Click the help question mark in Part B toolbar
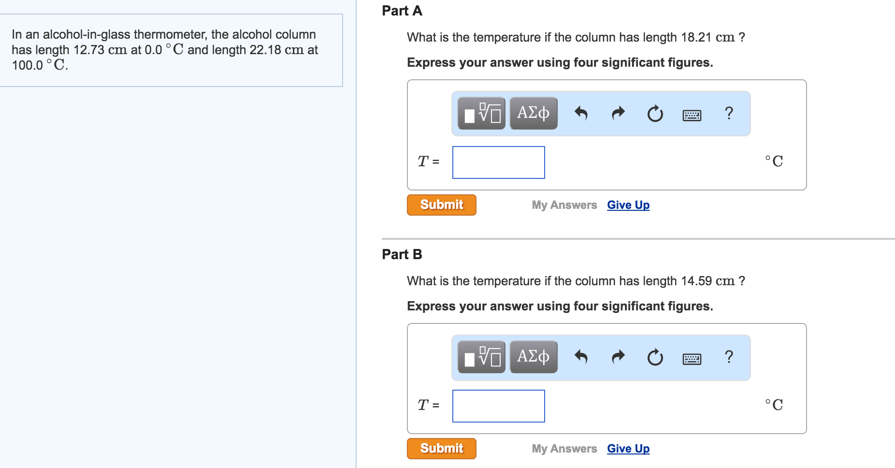 pyautogui.click(x=728, y=357)
